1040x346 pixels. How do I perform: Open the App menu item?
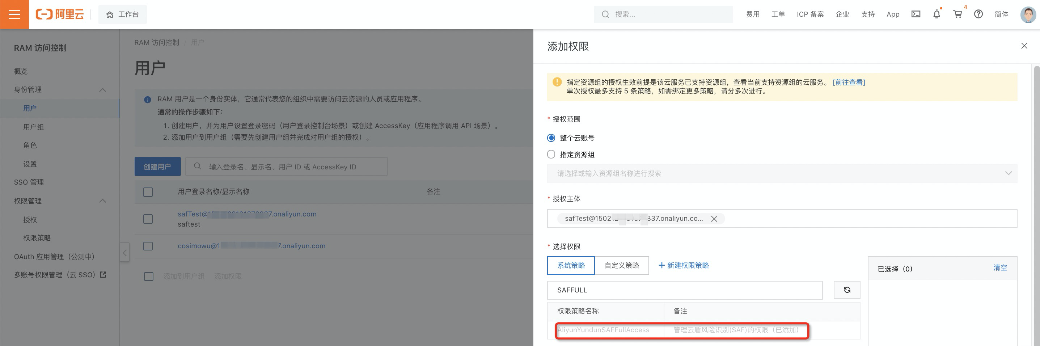point(893,14)
